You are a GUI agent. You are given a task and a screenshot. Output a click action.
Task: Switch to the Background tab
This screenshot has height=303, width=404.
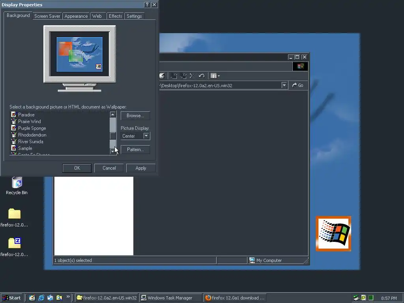(18, 15)
